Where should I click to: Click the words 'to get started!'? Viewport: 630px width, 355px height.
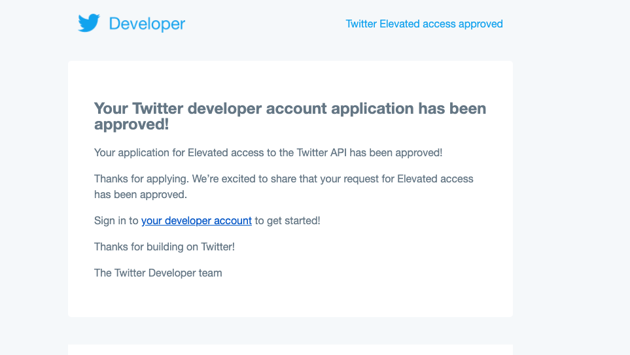click(x=287, y=220)
